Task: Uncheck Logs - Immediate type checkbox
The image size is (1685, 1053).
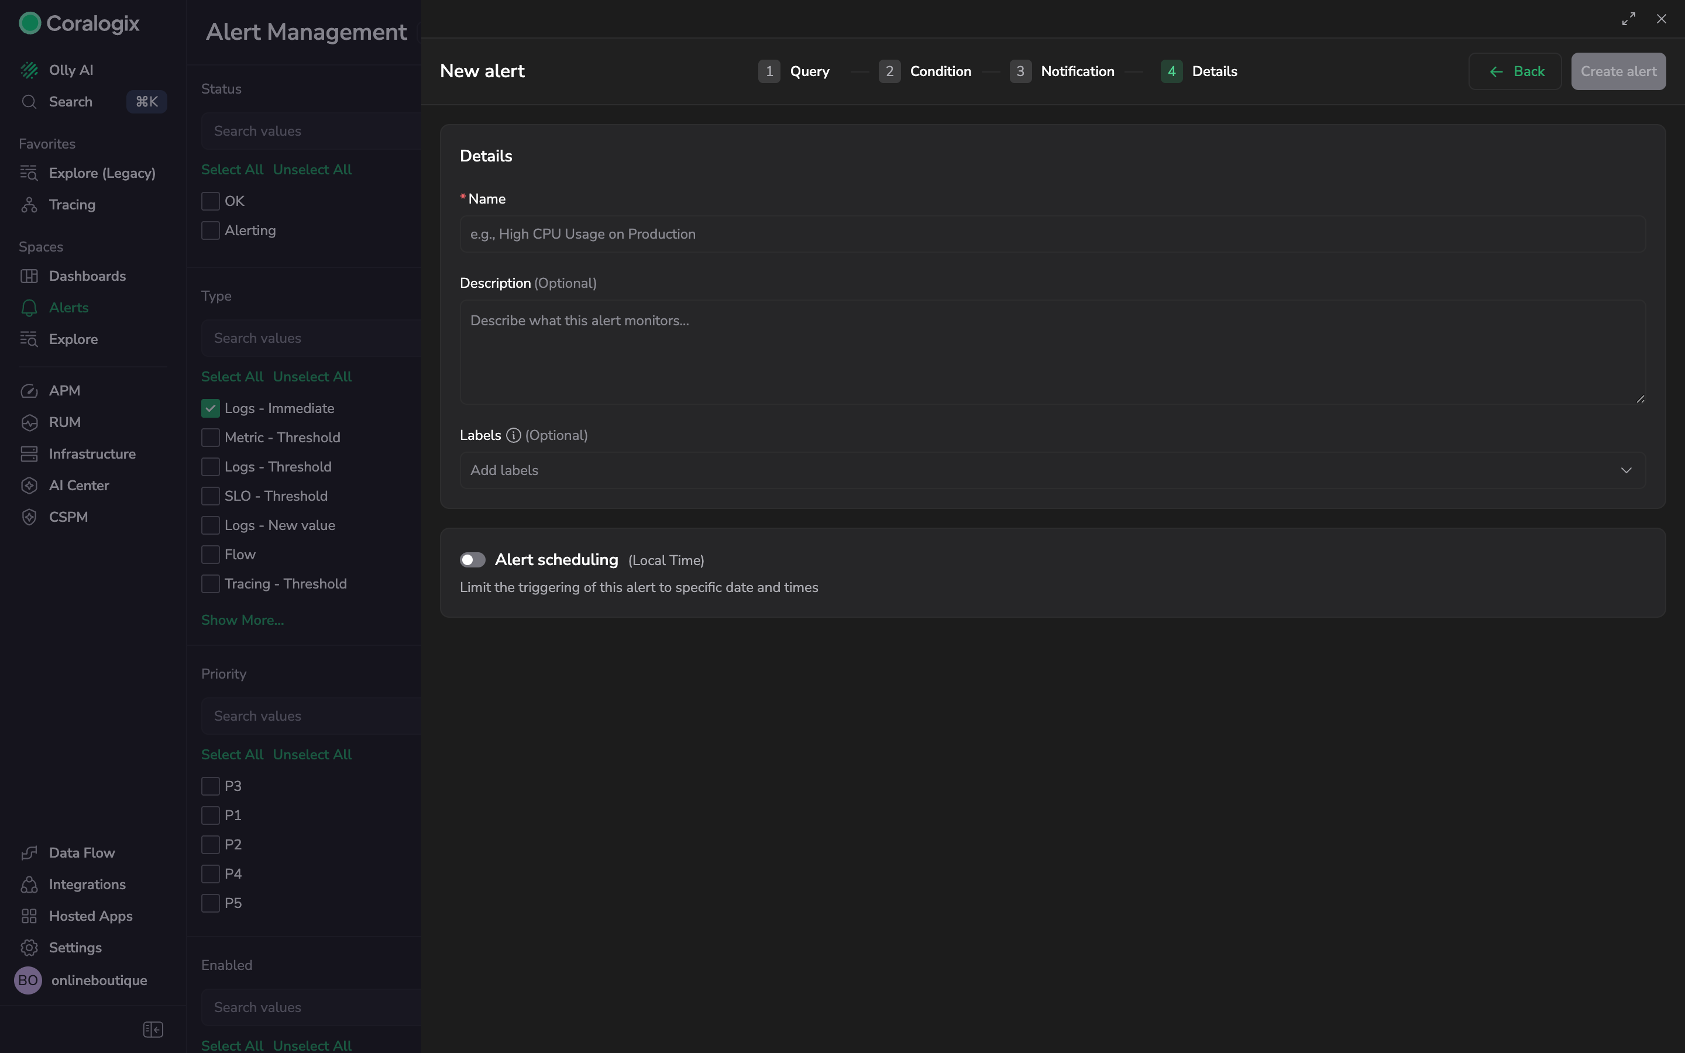Action: 210,408
